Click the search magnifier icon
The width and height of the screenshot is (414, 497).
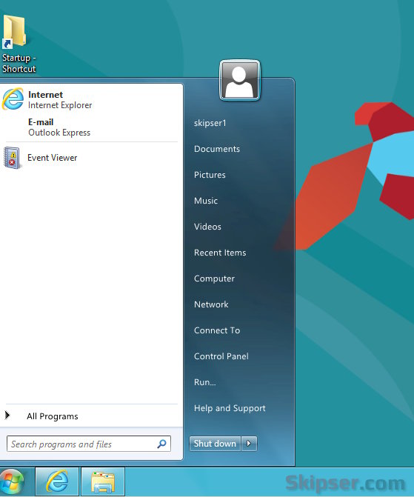[161, 444]
